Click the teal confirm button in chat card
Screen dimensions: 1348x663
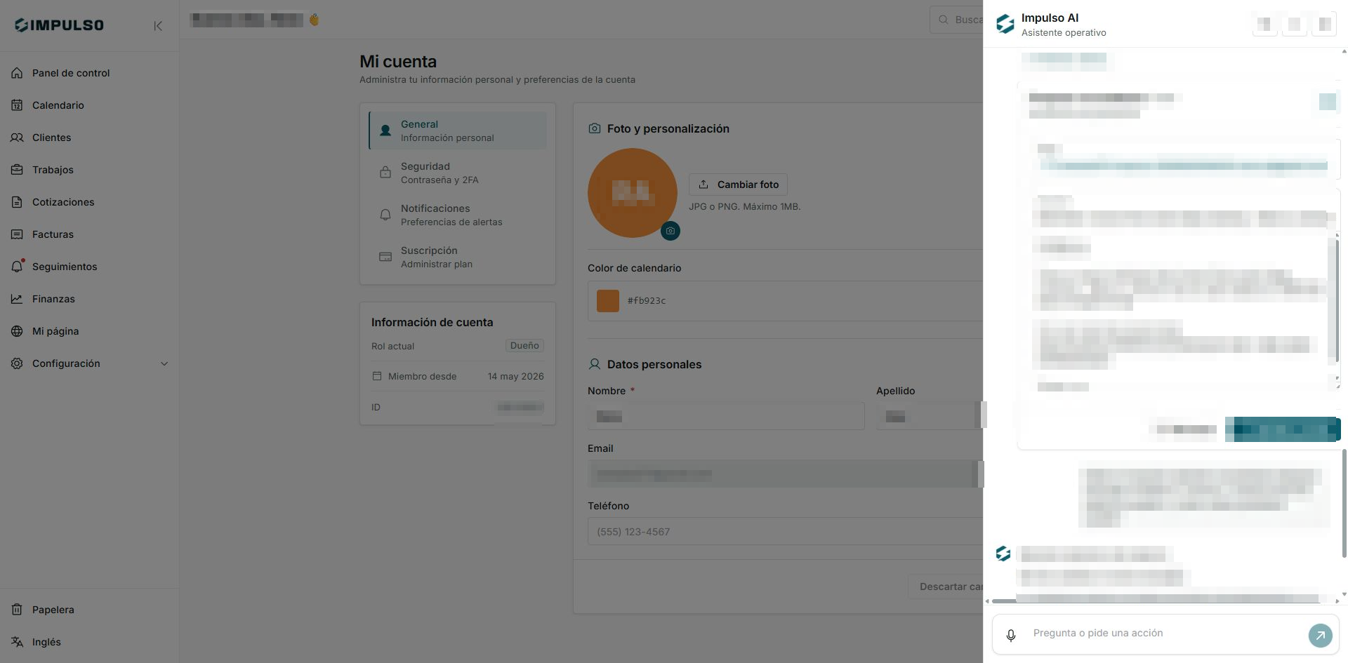tap(1282, 429)
